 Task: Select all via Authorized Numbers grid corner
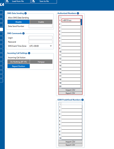[x=60, y=17]
